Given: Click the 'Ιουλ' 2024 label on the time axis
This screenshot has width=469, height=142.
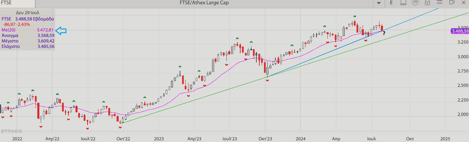Looking at the screenshot, I should (x=371, y=139).
